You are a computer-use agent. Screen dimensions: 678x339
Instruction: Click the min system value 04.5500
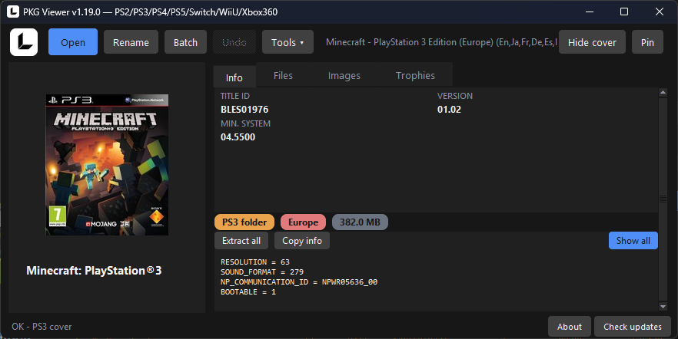point(238,137)
